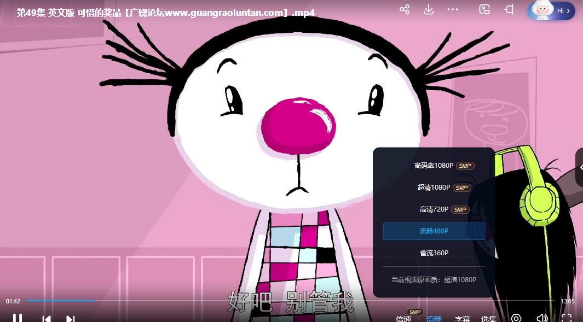The height and width of the screenshot is (322, 583).
Task: Click the 当前视频原画质 info text
Action: tap(434, 280)
